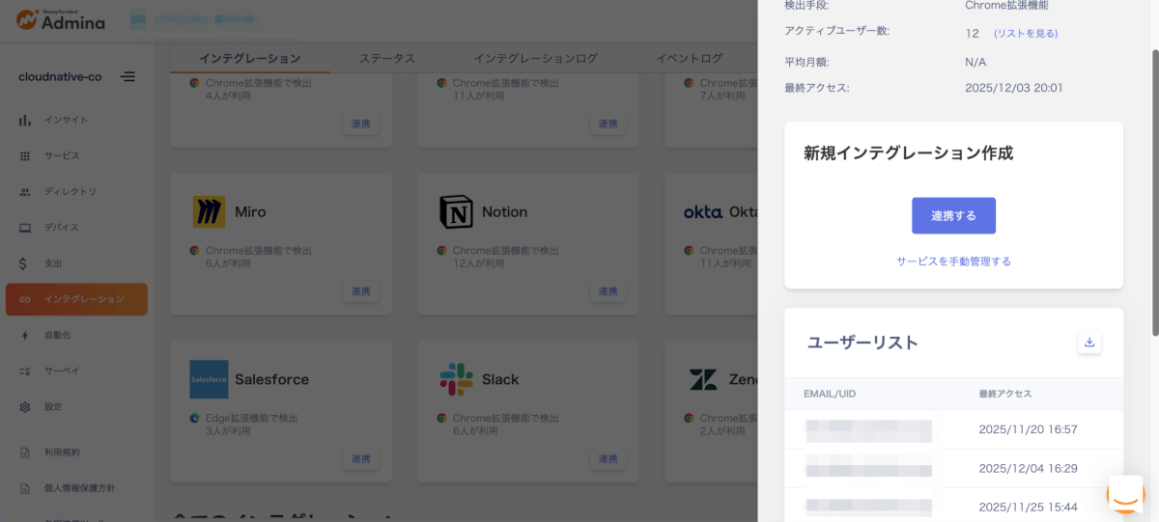Select インテグレーション in the sidebar
The height and width of the screenshot is (522, 1159).
pos(77,299)
